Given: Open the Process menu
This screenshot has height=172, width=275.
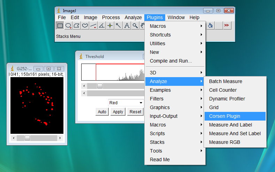Looking at the screenshot, I should coord(111,17).
